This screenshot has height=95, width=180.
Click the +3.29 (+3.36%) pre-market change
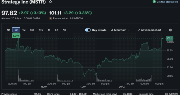[x=77, y=13]
